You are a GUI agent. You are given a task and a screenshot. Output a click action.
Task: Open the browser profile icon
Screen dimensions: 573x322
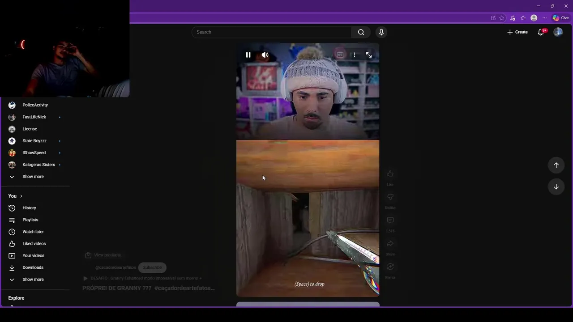tap(534, 18)
